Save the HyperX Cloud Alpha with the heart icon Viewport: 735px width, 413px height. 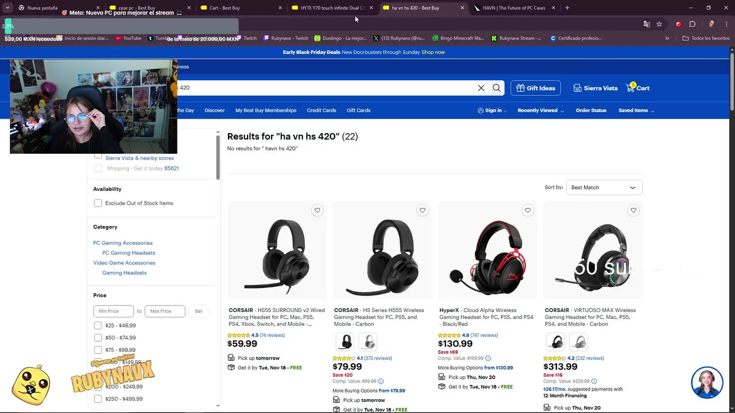528,211
